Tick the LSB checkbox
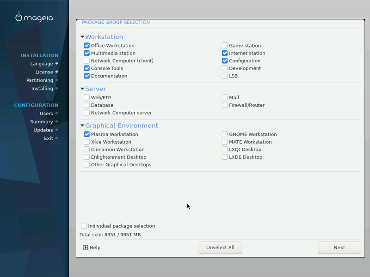 (x=225, y=76)
